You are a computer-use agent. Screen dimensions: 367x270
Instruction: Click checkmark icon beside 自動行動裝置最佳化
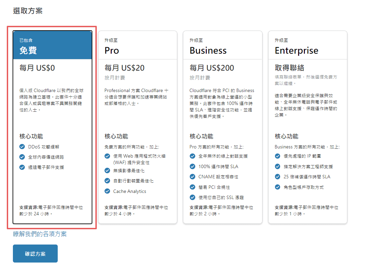(x=107, y=181)
